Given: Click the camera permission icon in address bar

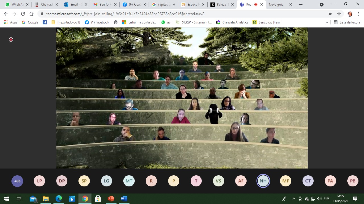Looking at the screenshot, I should 330,14.
